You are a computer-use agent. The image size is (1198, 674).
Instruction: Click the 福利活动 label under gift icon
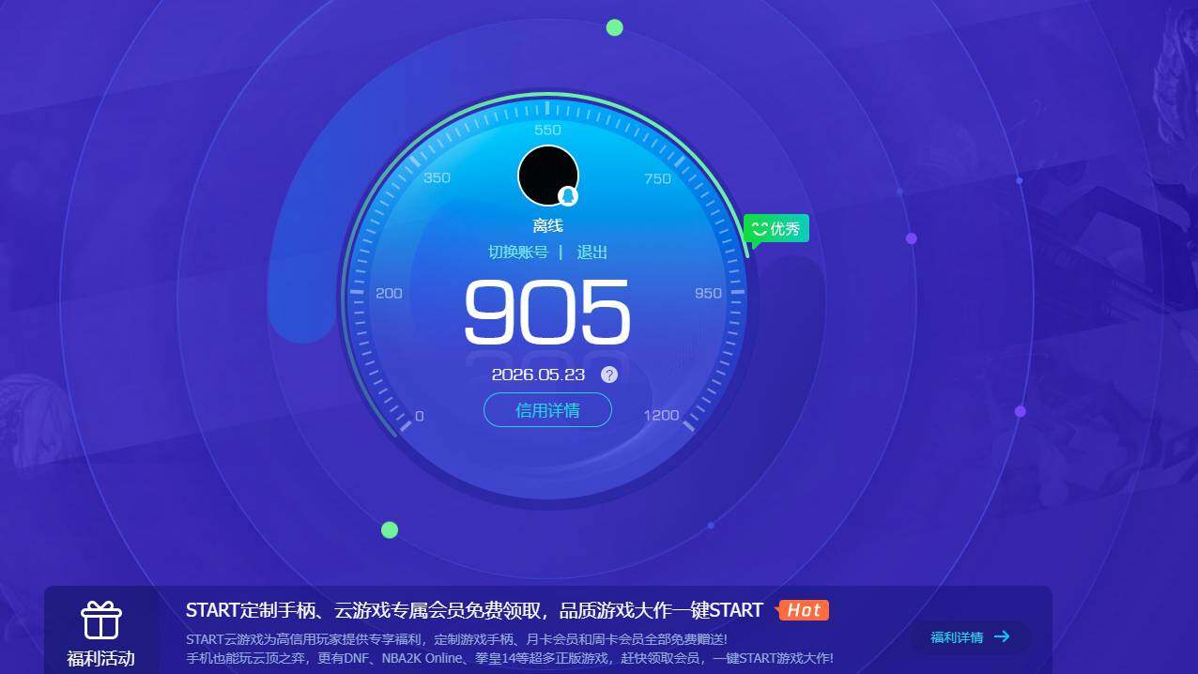pos(100,658)
